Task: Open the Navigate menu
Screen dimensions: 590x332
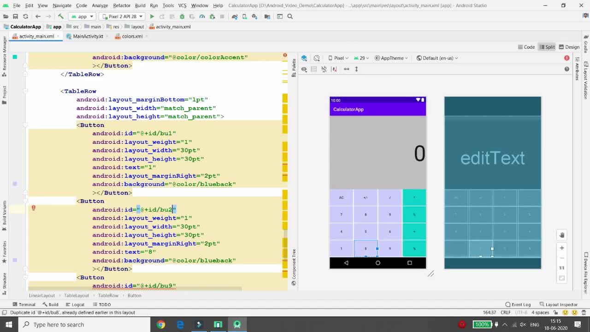Action: click(x=62, y=6)
